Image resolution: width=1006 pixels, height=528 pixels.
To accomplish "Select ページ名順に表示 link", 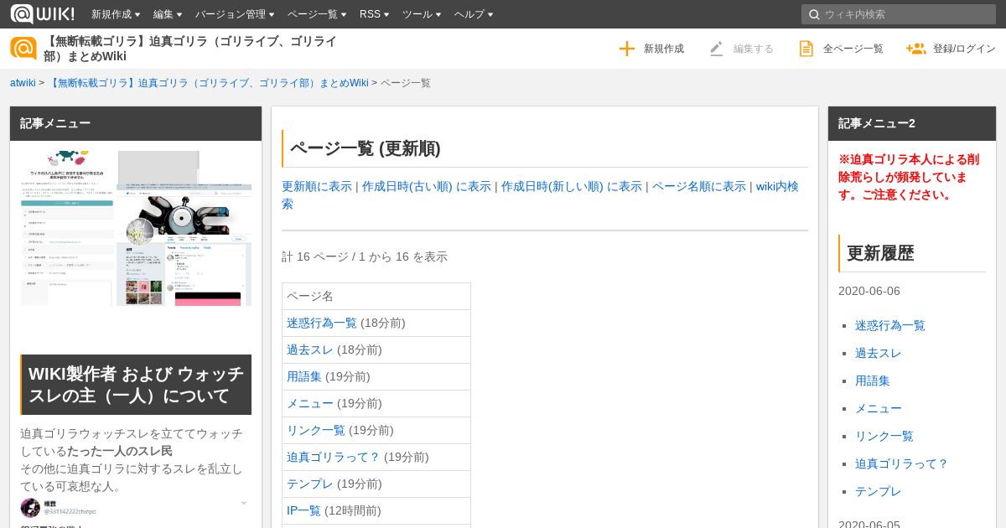I will pos(699,186).
